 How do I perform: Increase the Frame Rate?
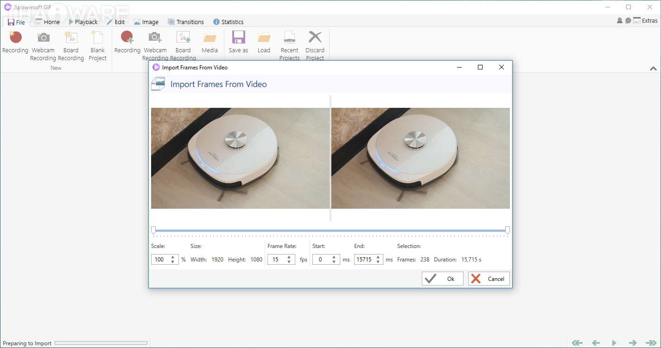pos(289,257)
